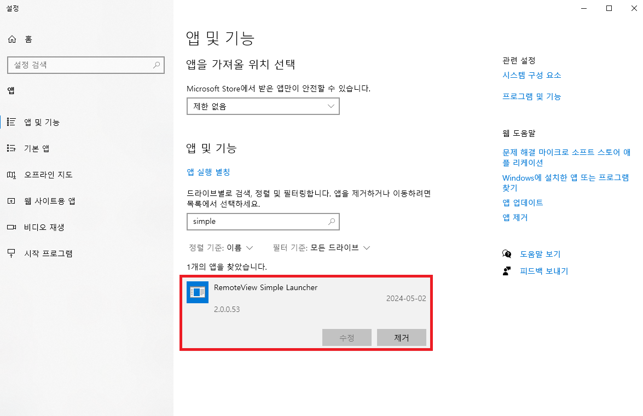Click the 피드백 보내기 feedback icon

(x=507, y=270)
